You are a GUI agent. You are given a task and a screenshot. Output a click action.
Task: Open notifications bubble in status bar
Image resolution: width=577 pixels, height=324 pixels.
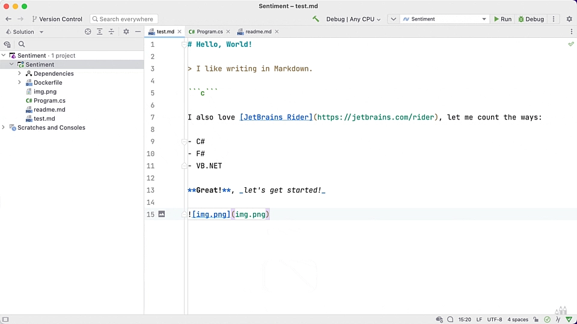coord(450,320)
